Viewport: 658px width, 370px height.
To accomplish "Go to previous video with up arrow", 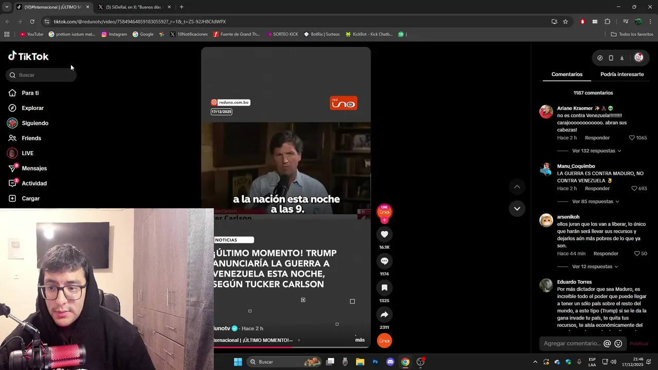I will tap(517, 187).
